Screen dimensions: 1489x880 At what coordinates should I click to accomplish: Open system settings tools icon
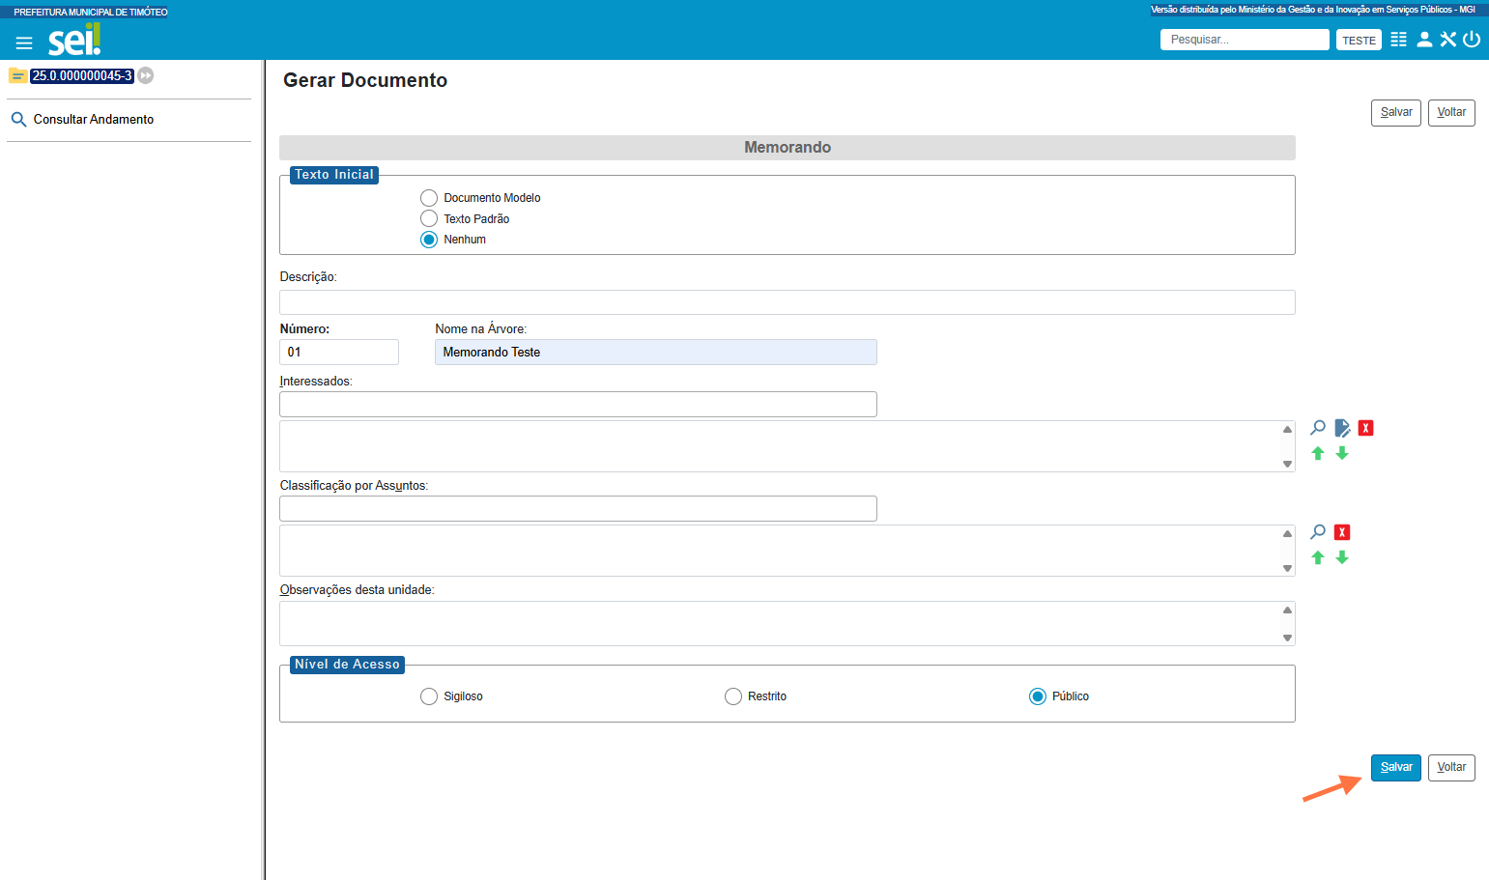click(1447, 40)
